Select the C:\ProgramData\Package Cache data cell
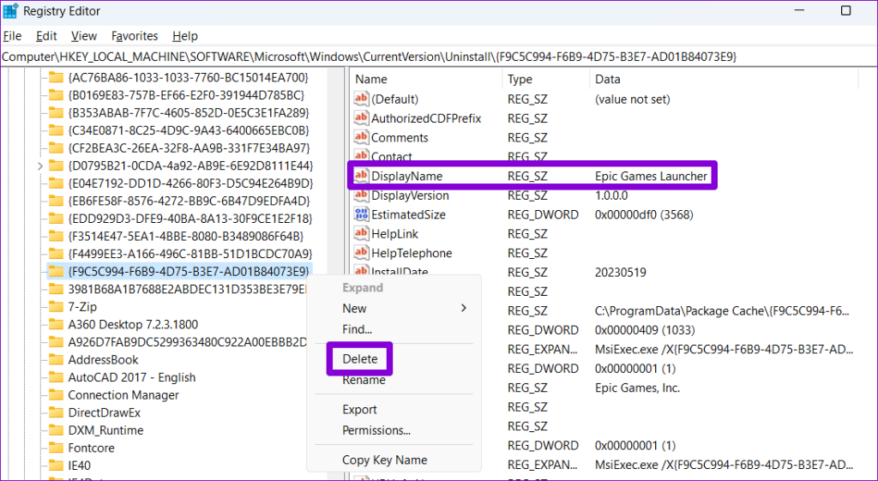The height and width of the screenshot is (481, 878). [x=722, y=310]
